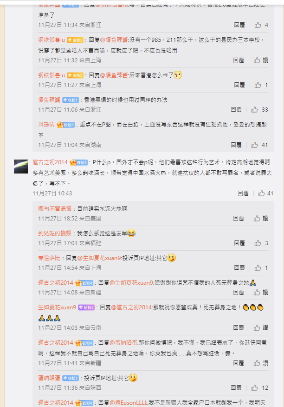
Task: Click @疯EasonLLLL mention at the bottom
Action: tap(129, 403)
